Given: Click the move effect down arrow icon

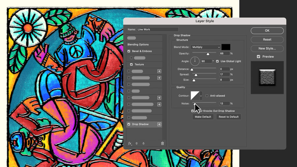Looking at the screenshot, I should coord(144,143).
